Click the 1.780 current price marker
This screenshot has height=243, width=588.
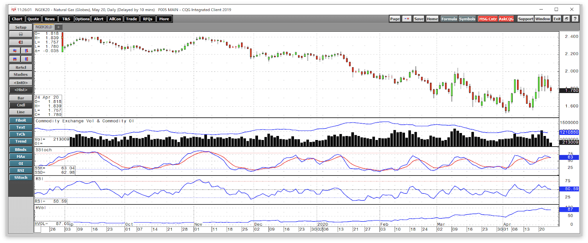click(x=569, y=90)
